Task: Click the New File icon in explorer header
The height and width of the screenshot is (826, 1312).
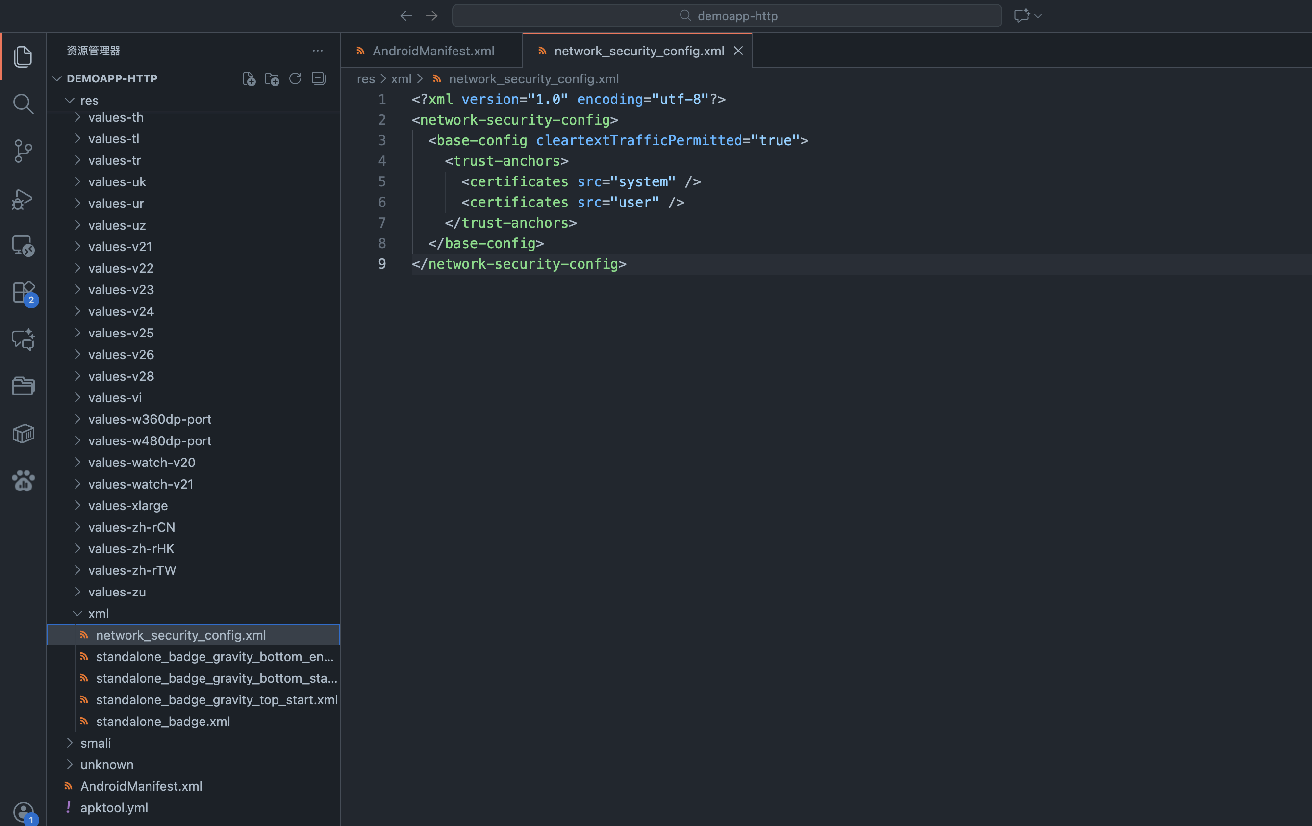Action: [249, 79]
